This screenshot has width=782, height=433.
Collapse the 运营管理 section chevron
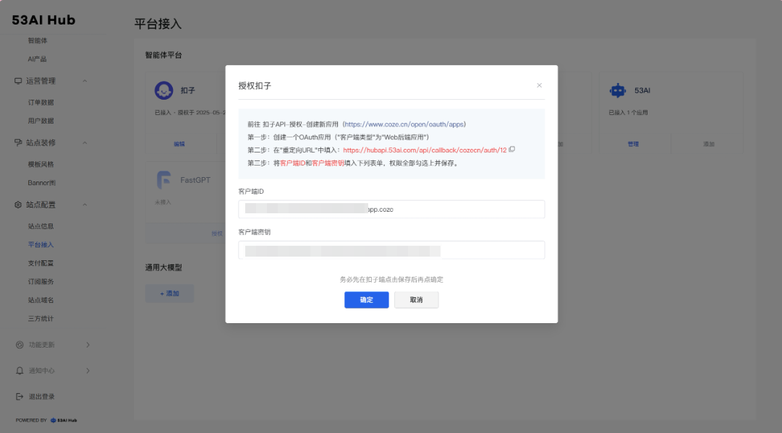[85, 81]
